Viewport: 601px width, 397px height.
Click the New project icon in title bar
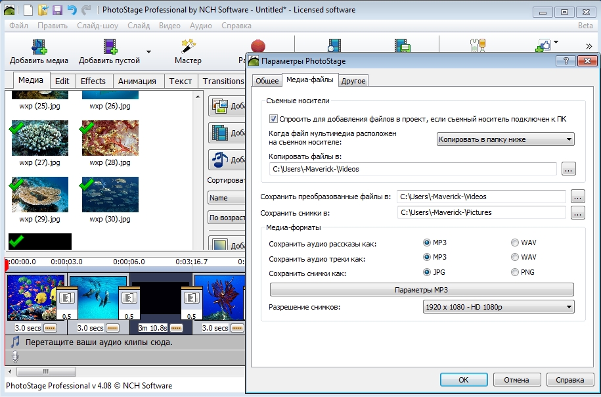tap(28, 10)
